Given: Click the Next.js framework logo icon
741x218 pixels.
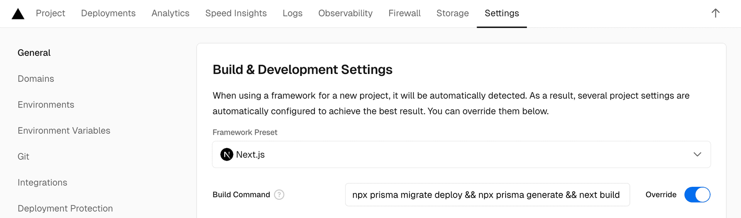Looking at the screenshot, I should [x=227, y=154].
